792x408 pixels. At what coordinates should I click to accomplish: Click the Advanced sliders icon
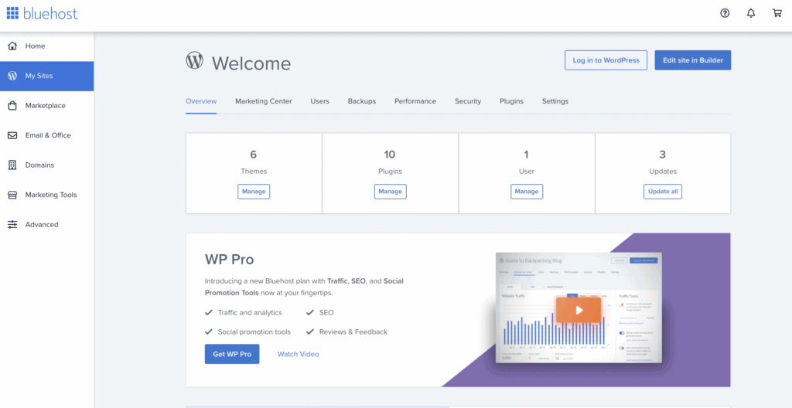pos(12,225)
